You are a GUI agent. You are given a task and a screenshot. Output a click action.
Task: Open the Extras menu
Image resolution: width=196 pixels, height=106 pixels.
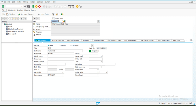(x=33, y=2)
